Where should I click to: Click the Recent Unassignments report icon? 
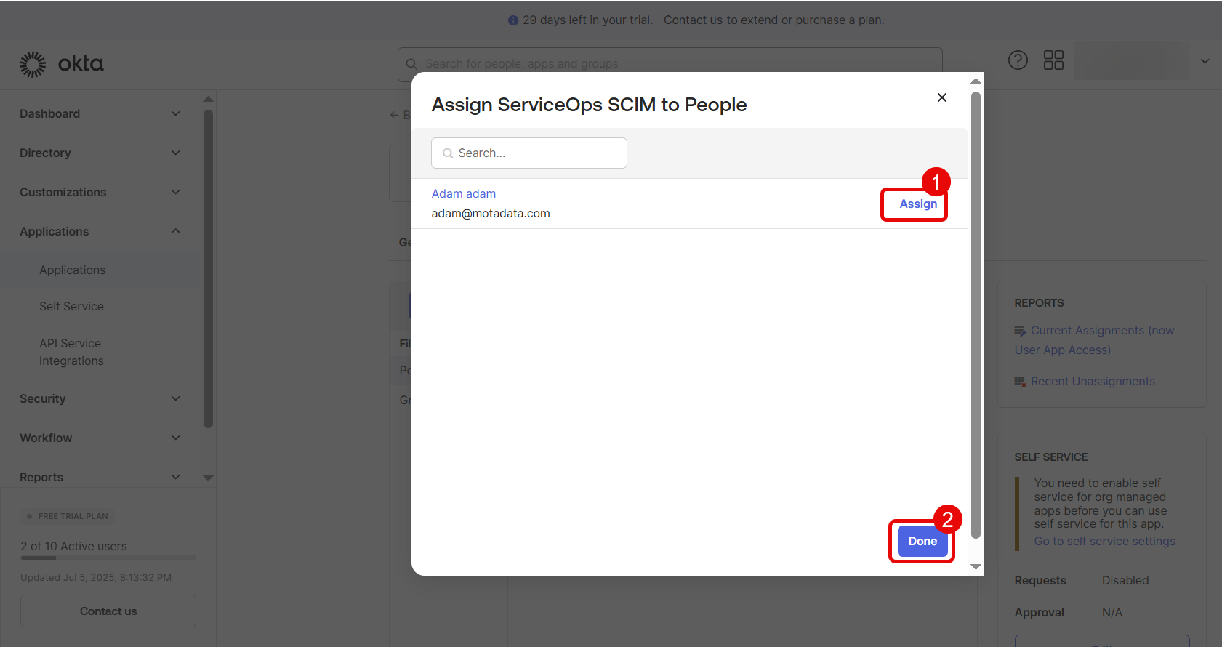pos(1021,382)
